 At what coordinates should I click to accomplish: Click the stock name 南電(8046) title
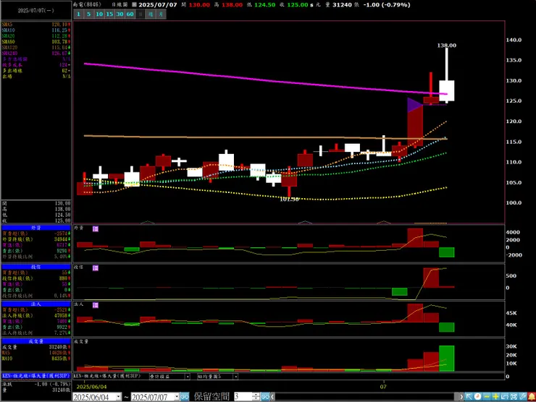pos(87,5)
